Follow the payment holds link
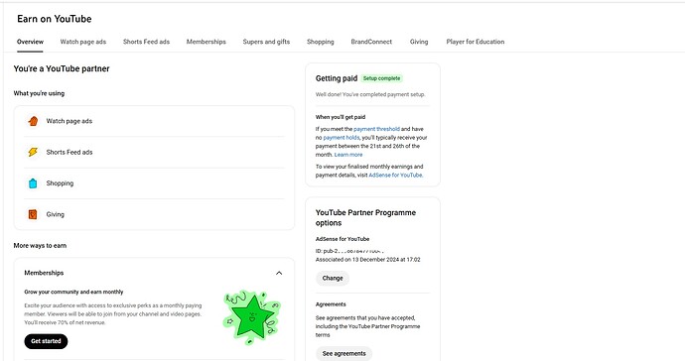The image size is (685, 361). click(x=342, y=138)
